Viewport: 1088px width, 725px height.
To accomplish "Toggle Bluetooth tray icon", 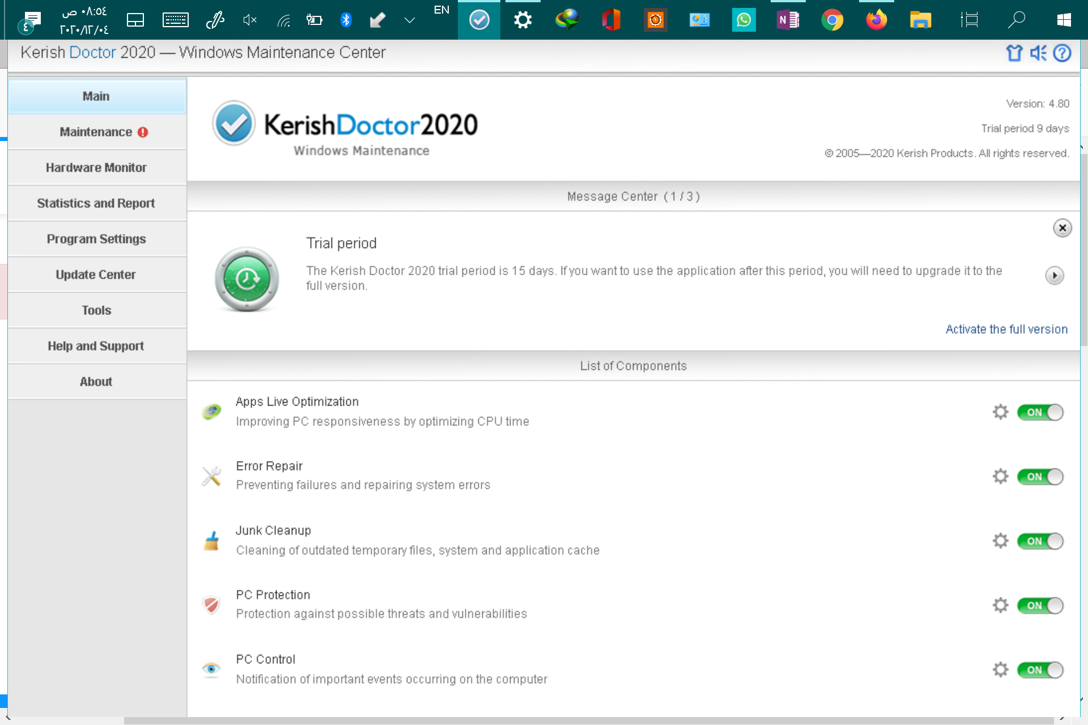I will (x=346, y=20).
